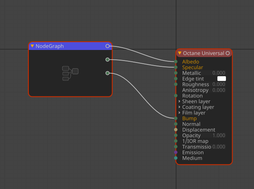Click the Bump input pin
Screen dimensions: 254x189
pos(176,118)
